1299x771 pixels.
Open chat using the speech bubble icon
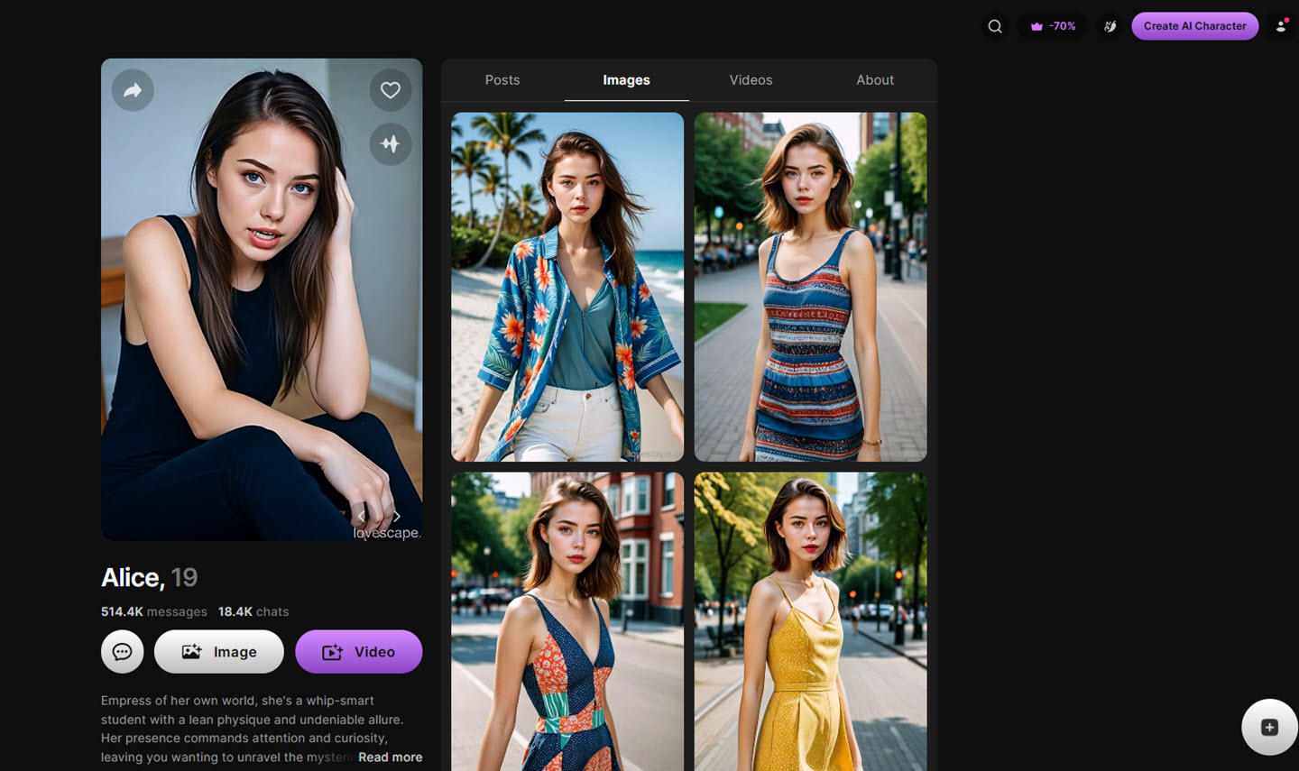(122, 651)
